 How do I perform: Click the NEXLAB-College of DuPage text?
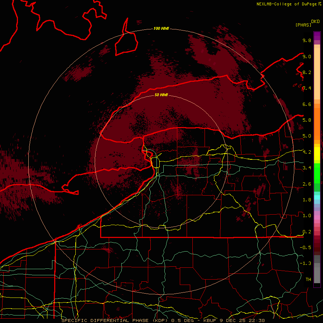point(287,4)
